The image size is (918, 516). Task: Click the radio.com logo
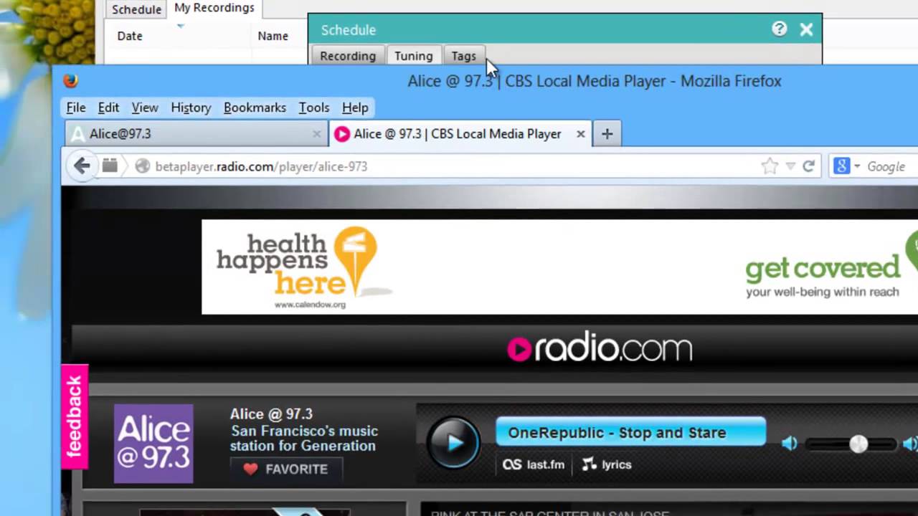pos(600,348)
